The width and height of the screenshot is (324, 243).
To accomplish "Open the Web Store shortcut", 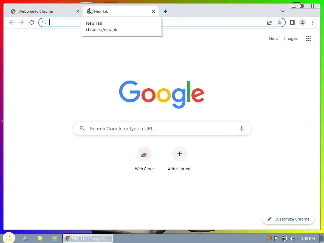I will tap(144, 159).
